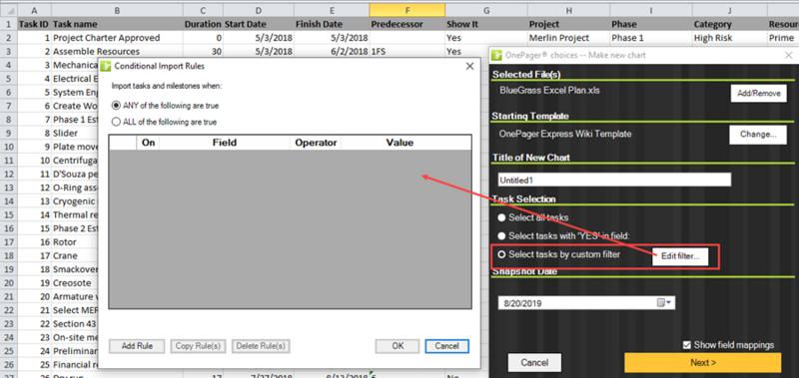This screenshot has width=799, height=378.
Task: Click the On column header in rules grid
Action: point(148,143)
